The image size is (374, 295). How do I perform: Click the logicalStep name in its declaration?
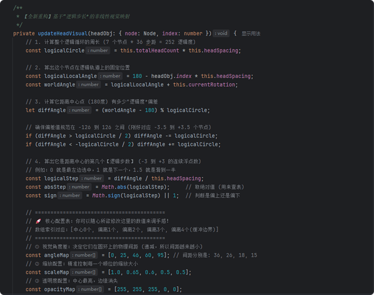(61, 179)
